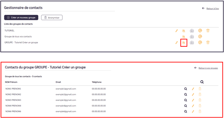Click the Gestionnaire de contacts heading

[23, 8]
